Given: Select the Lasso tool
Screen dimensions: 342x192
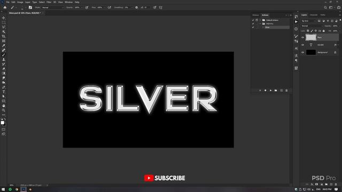Looking at the screenshot, I should (x=4, y=27).
